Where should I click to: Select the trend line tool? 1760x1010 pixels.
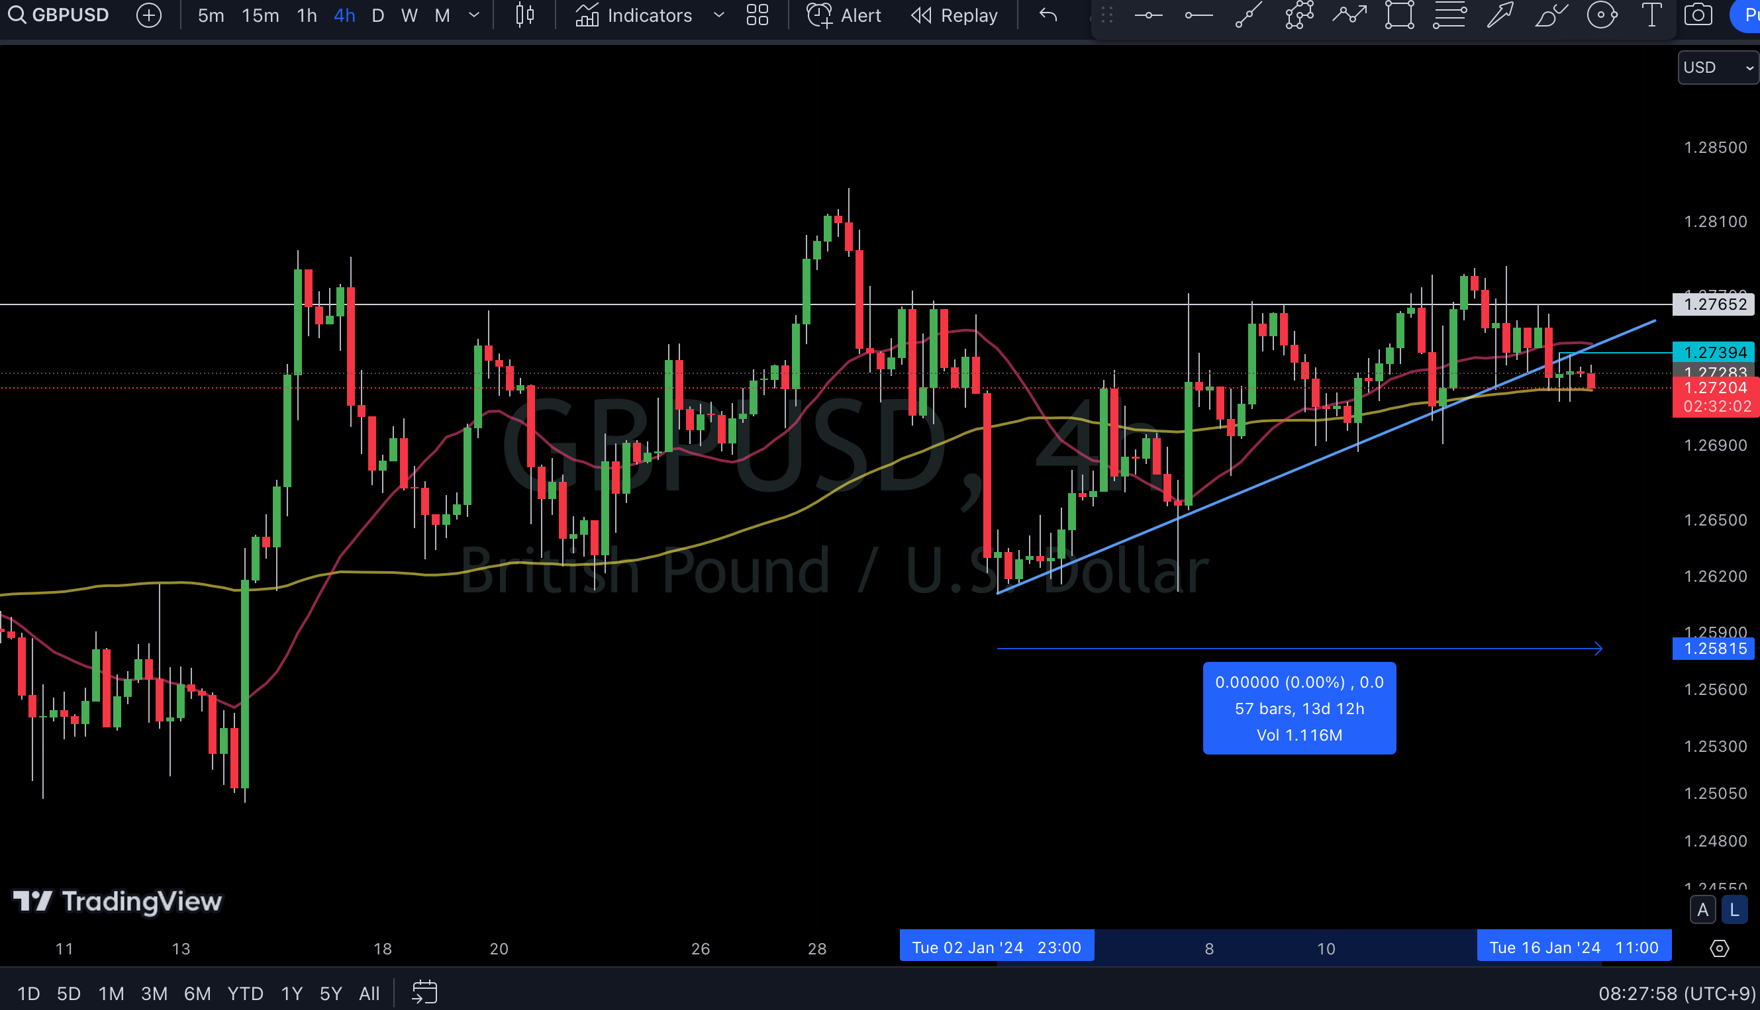pyautogui.click(x=1249, y=15)
